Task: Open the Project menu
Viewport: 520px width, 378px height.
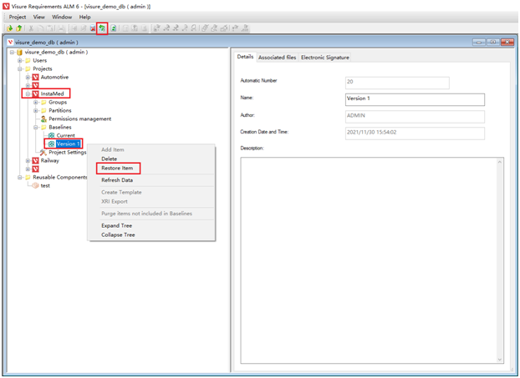Action: click(x=18, y=17)
